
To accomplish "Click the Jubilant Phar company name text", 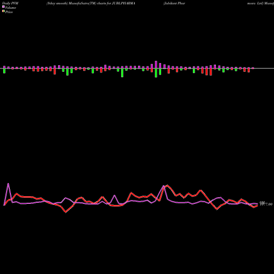I will 174,3.
